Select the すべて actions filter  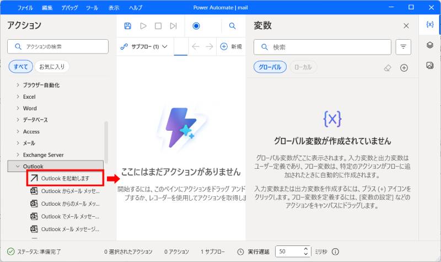[21, 67]
